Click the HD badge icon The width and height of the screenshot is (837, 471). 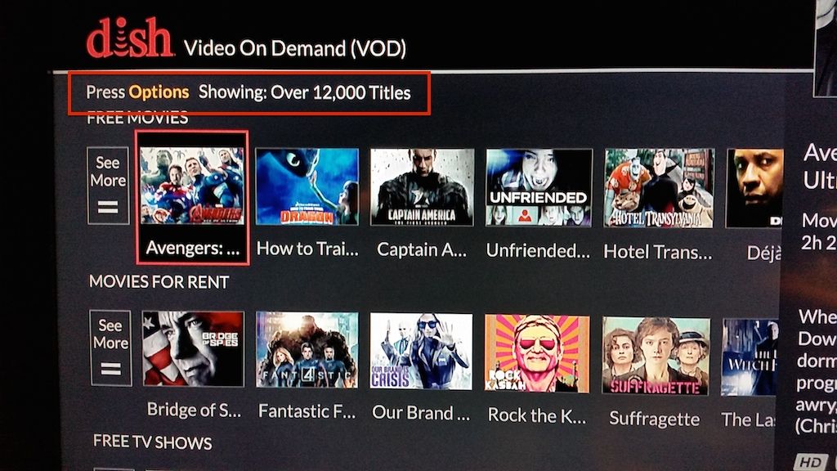[x=810, y=462]
